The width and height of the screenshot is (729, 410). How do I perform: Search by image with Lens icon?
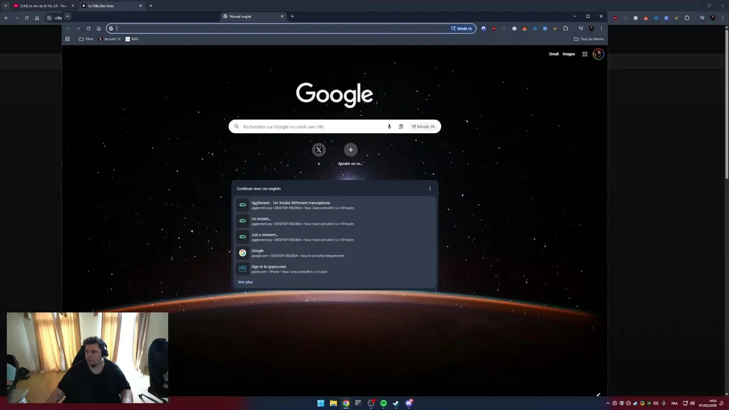click(401, 126)
